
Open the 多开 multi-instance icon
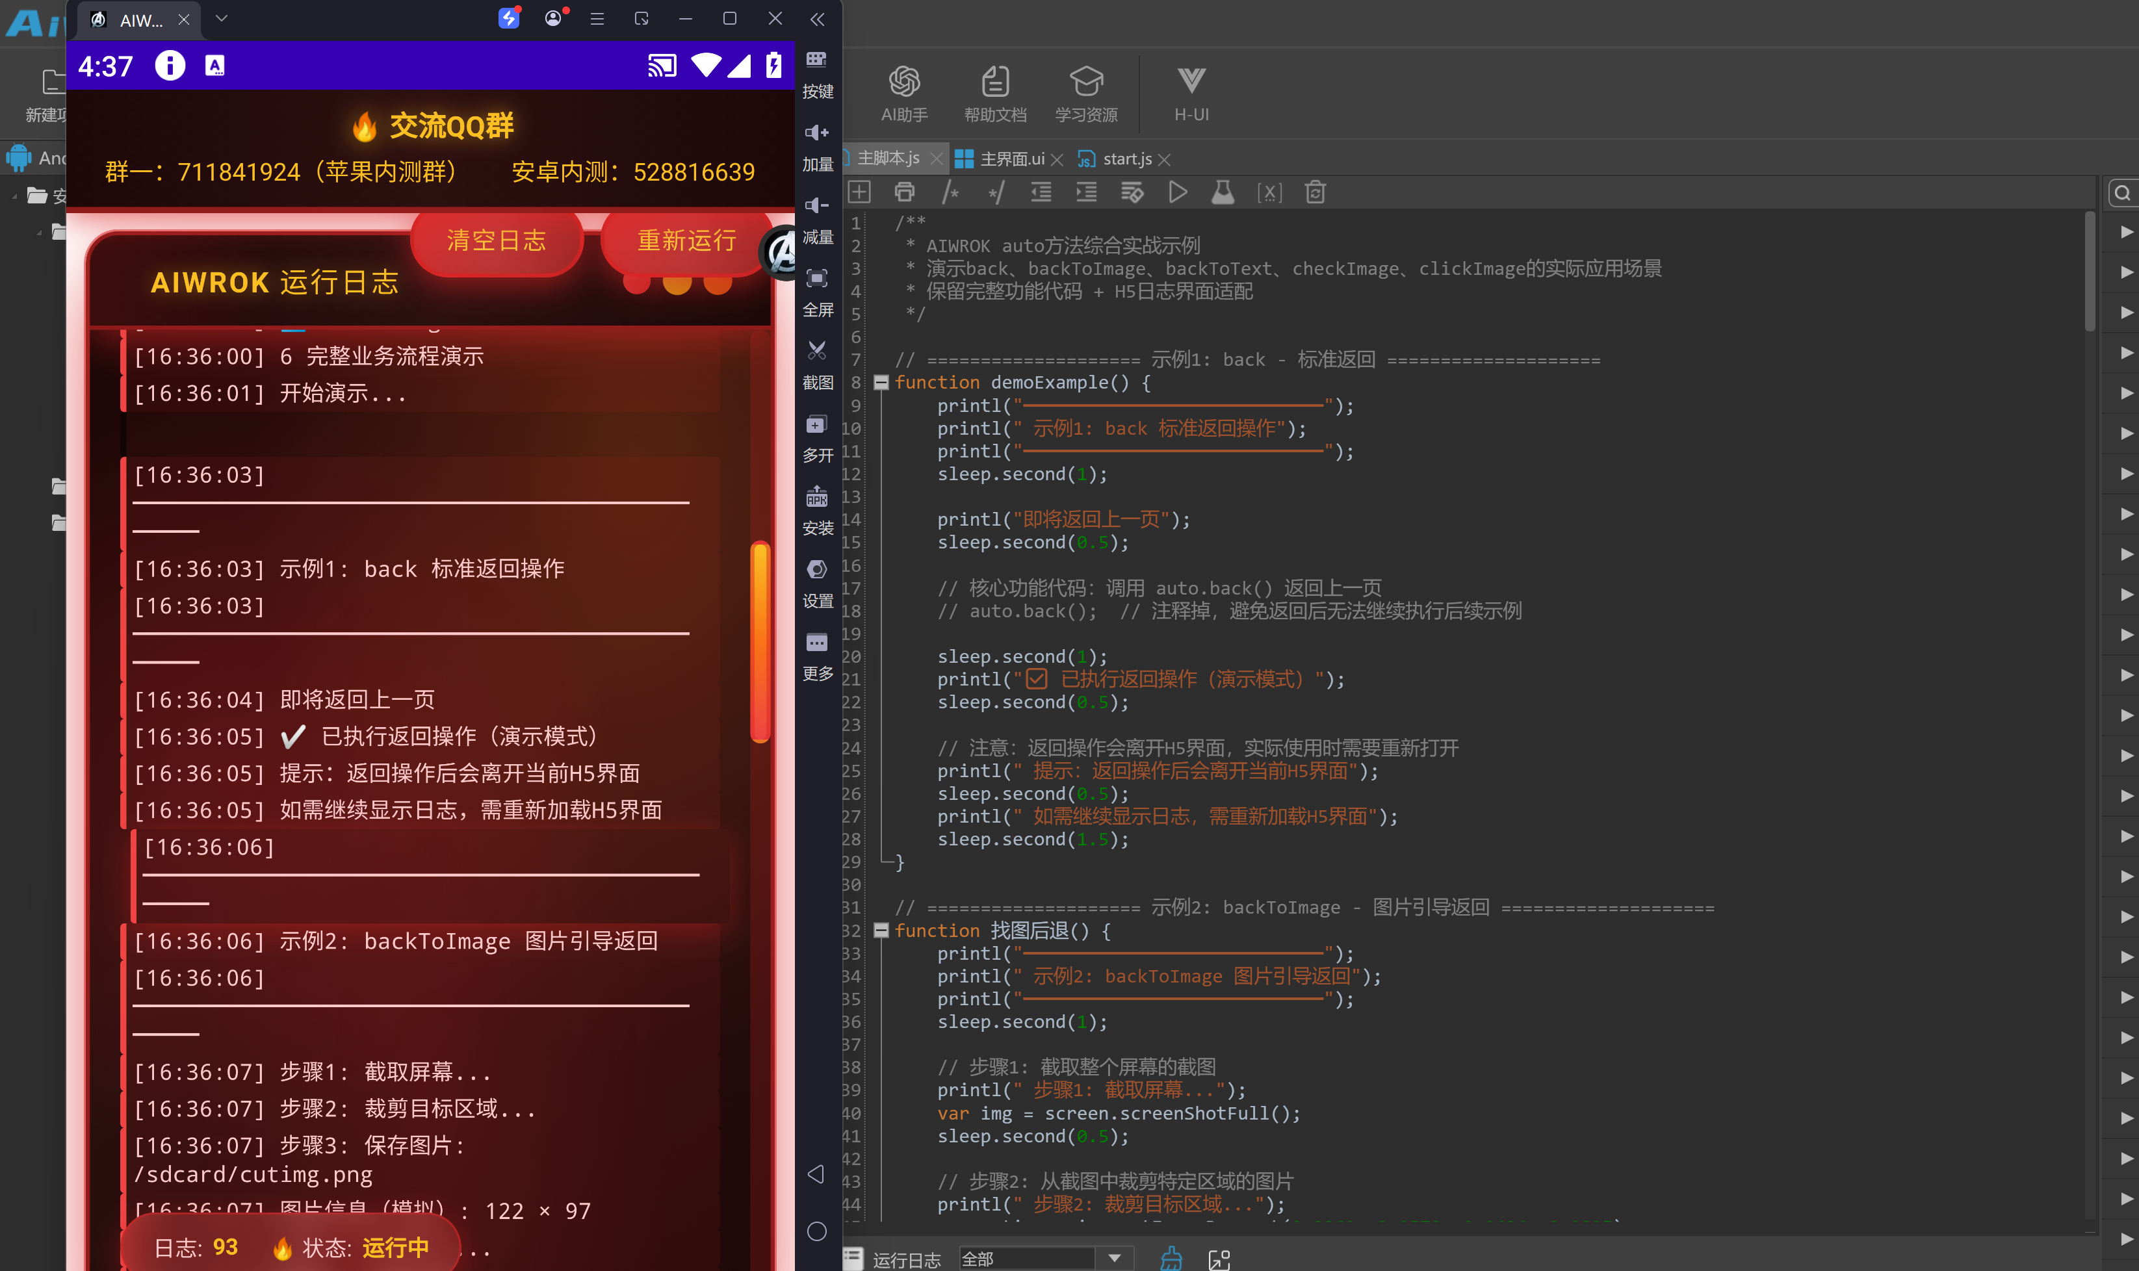[816, 424]
